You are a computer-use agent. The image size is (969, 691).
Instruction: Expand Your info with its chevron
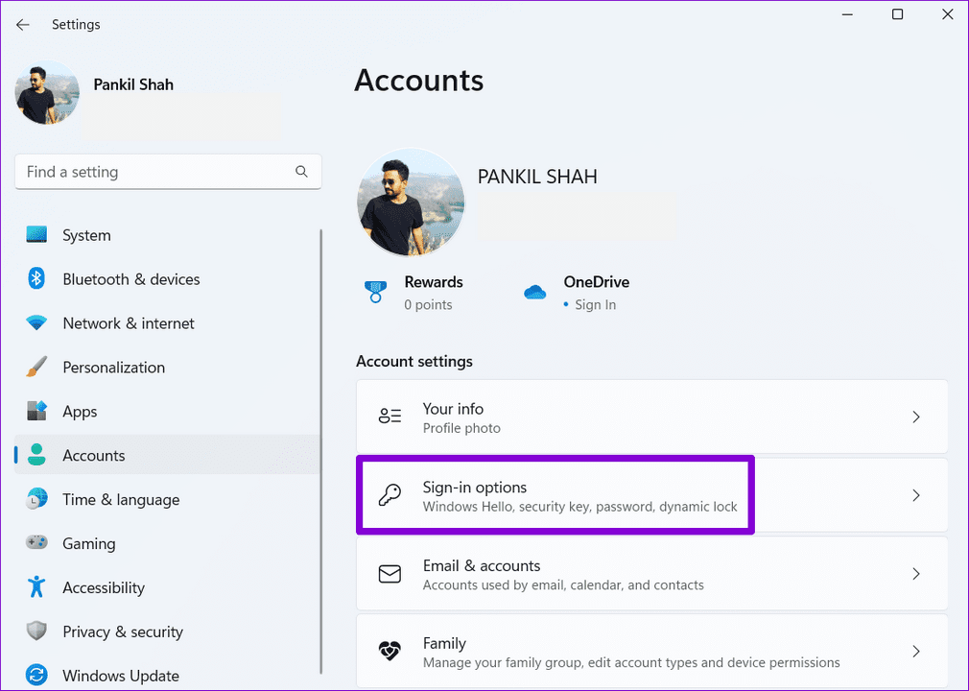pos(916,417)
